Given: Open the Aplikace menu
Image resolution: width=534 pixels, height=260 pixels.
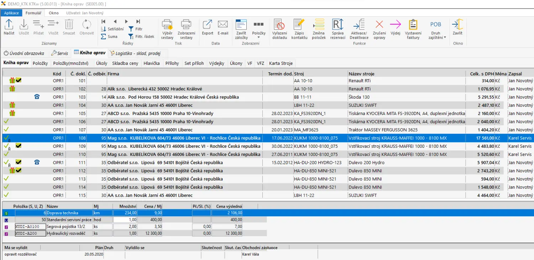Looking at the screenshot, I should [x=11, y=13].
